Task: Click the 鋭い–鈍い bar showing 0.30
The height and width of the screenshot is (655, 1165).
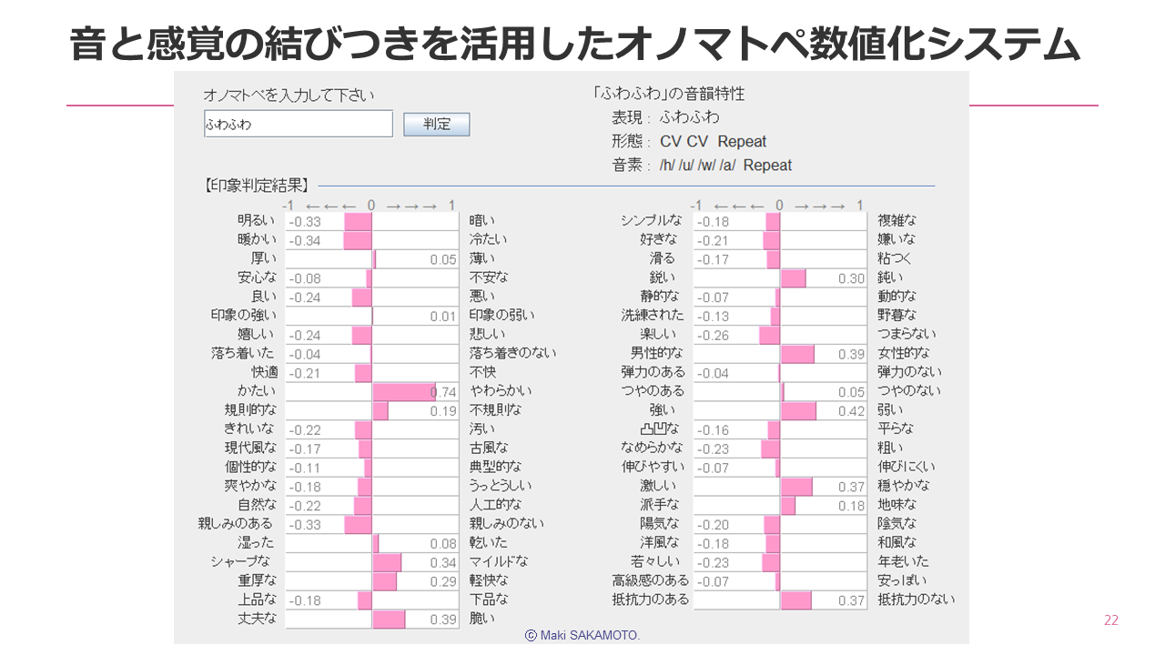Action: 794,278
